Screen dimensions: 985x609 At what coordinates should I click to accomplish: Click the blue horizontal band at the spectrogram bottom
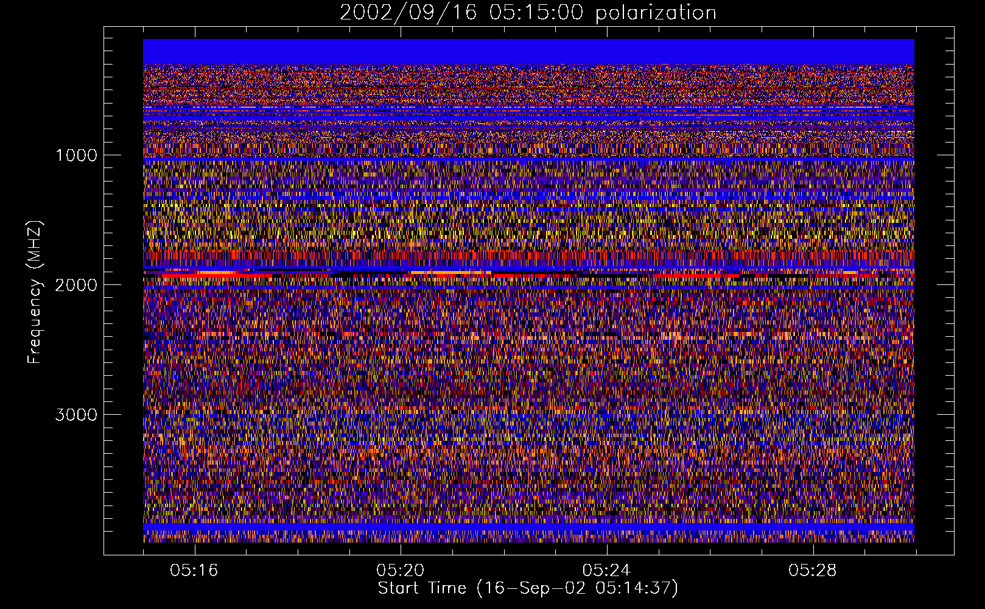pos(528,527)
